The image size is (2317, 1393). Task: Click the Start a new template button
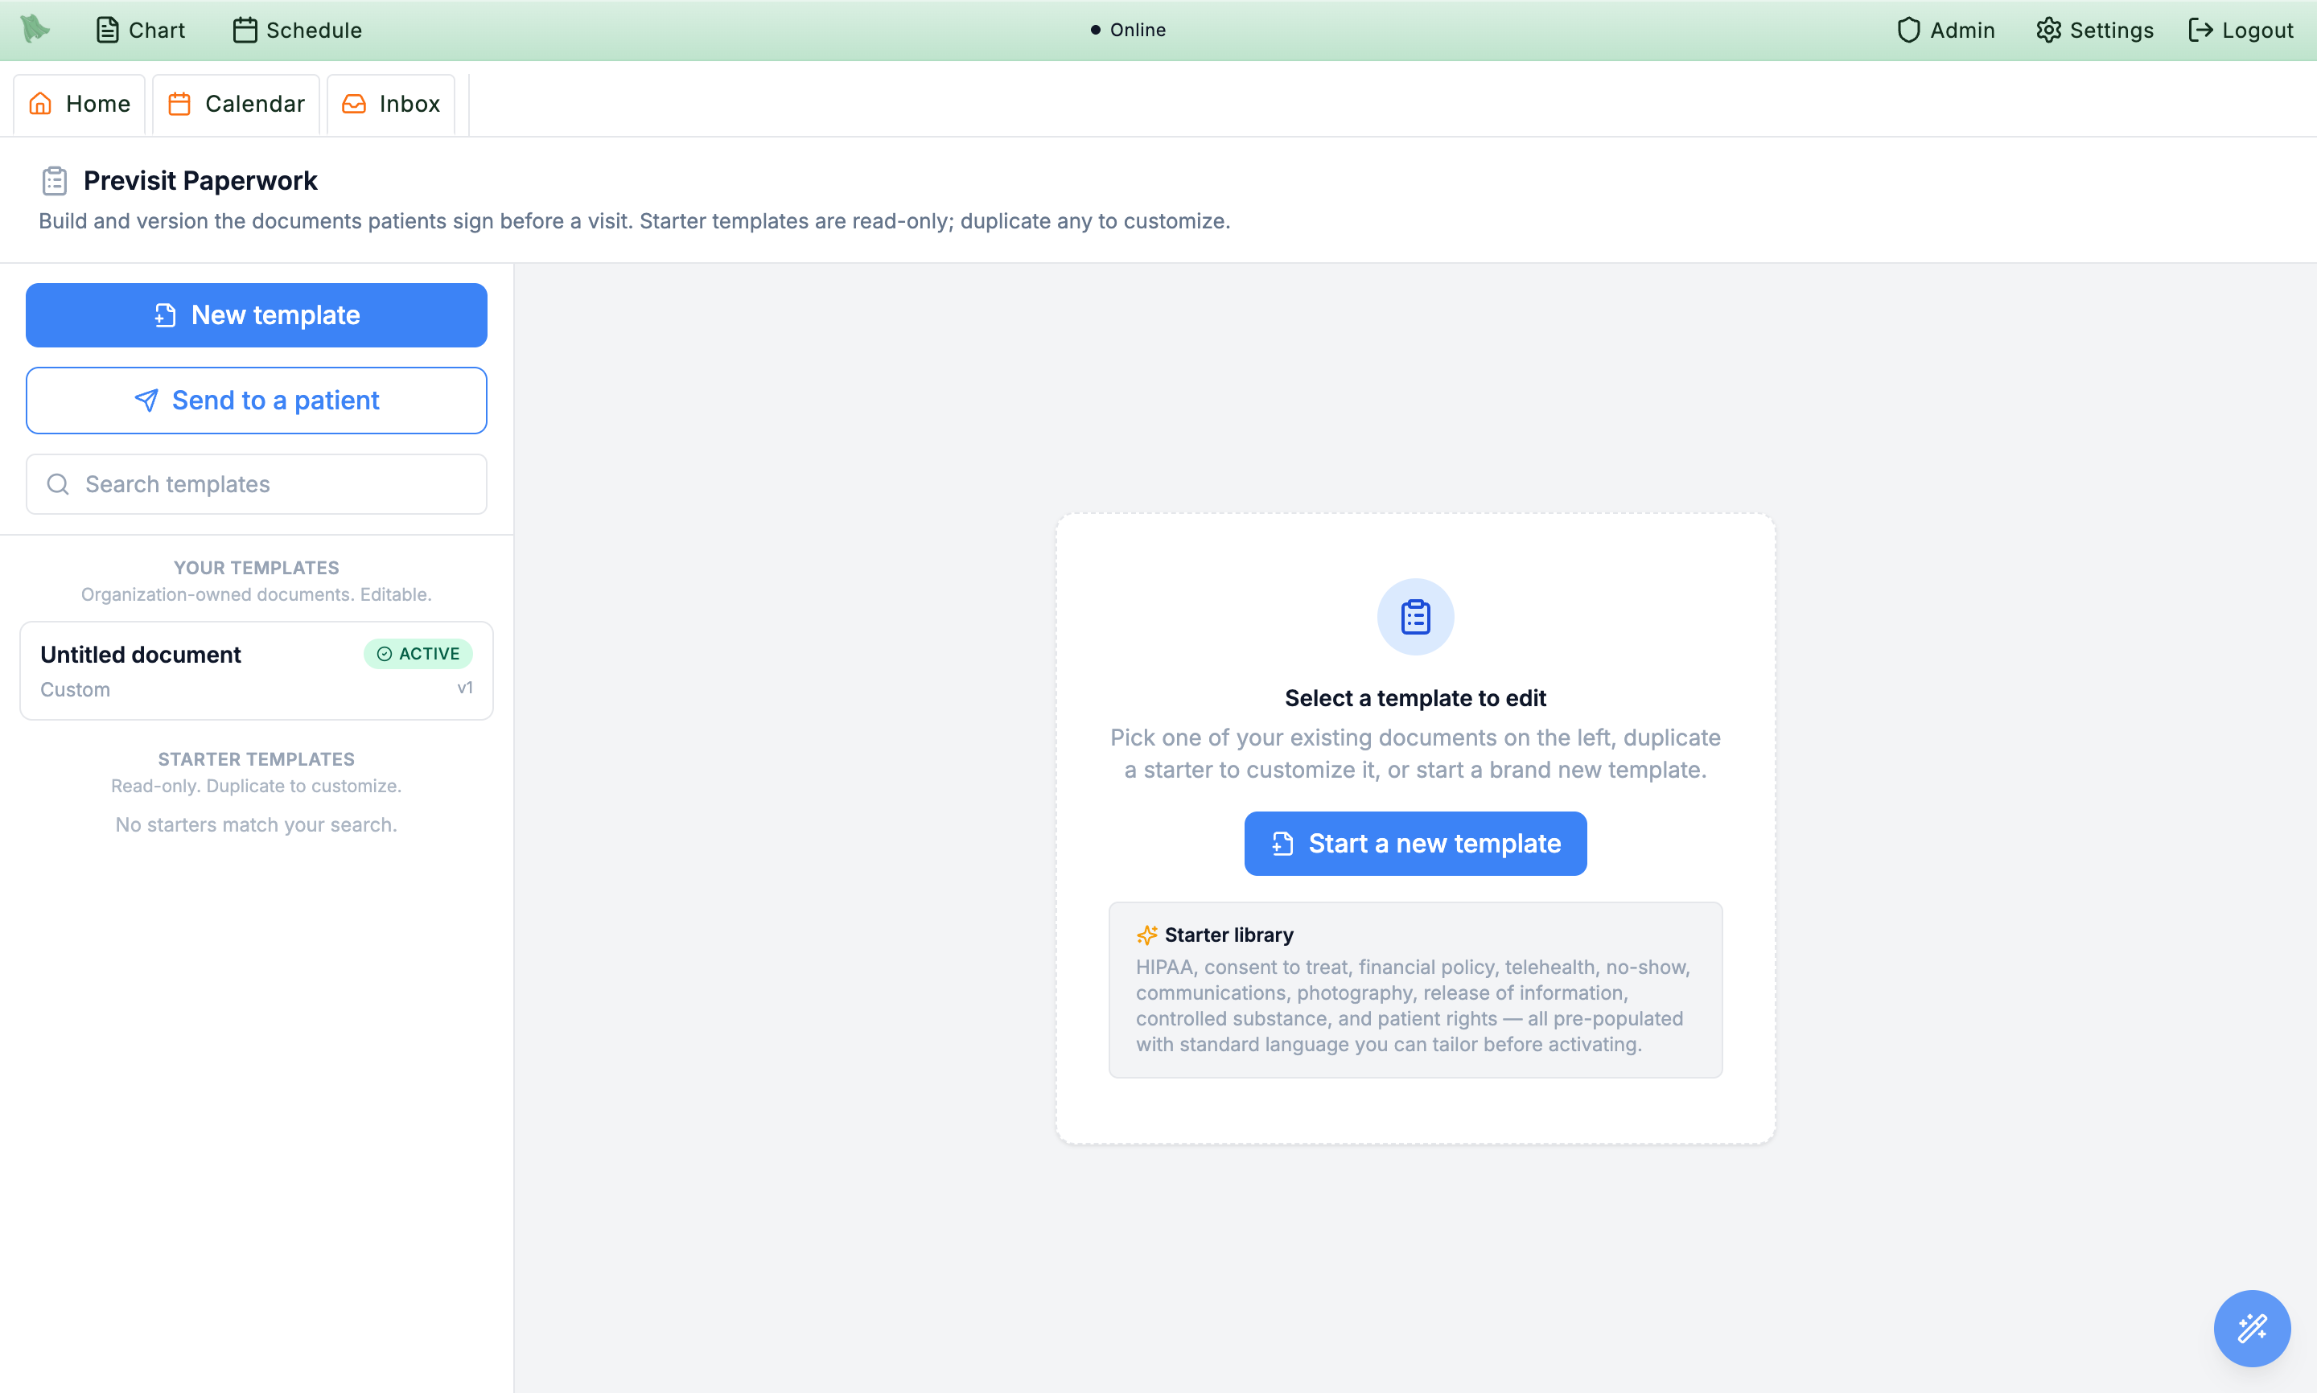[x=1416, y=844]
